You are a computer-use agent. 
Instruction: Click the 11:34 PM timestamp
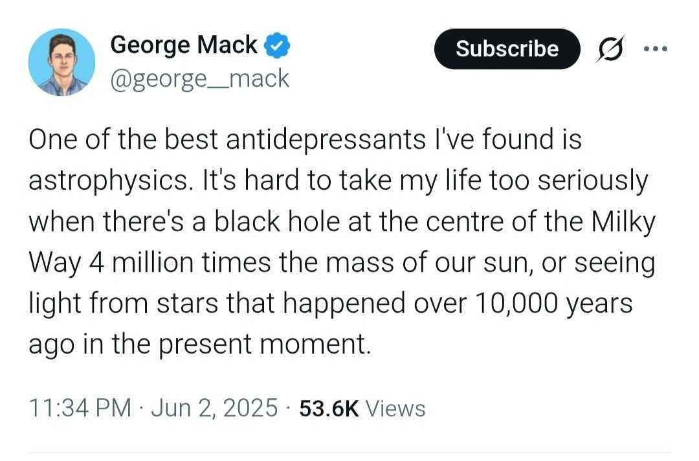coord(80,407)
